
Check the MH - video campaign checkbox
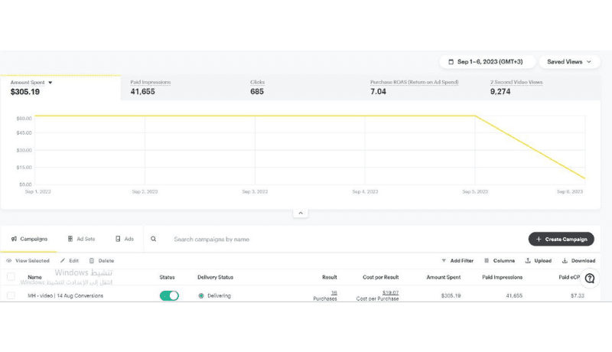tap(11, 295)
